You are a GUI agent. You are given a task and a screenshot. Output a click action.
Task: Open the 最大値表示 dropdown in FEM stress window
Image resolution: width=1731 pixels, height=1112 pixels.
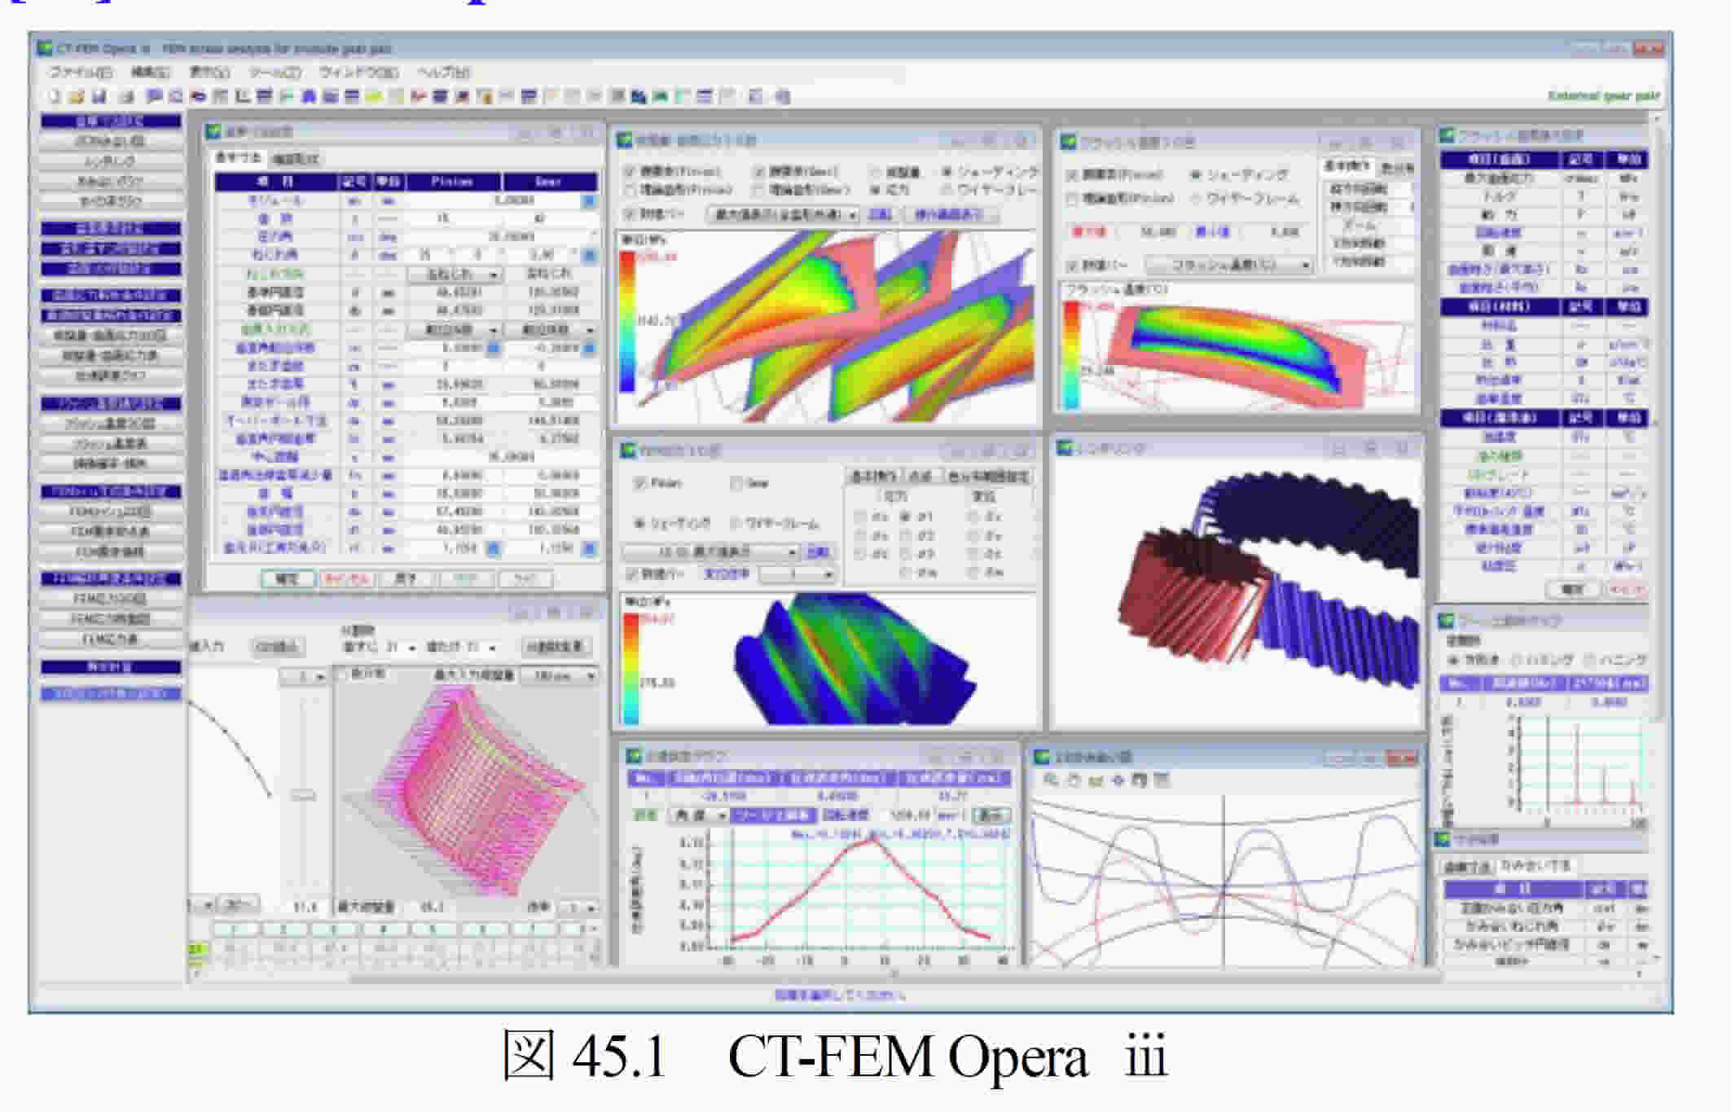point(711,552)
